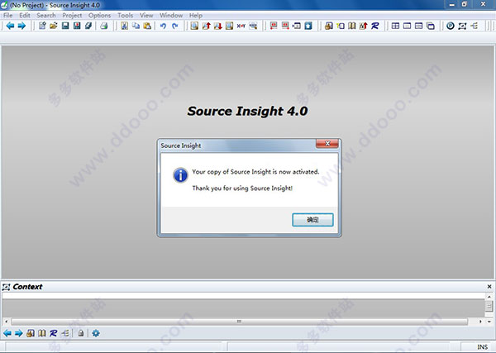Screen dimensions: 496x353
Task: Click the INS indicator in status bar
Action: (482, 347)
